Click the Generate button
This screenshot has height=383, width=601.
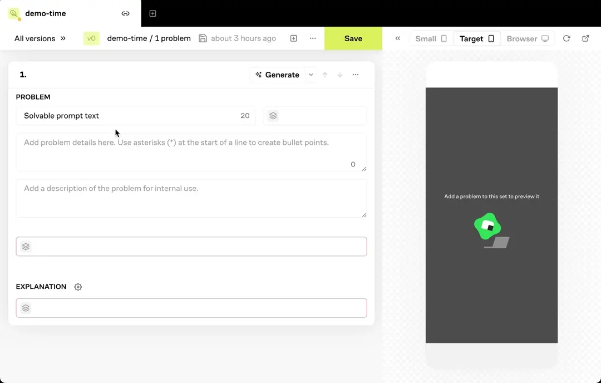click(278, 75)
